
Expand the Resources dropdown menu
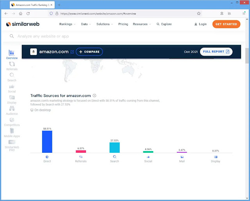point(142,24)
